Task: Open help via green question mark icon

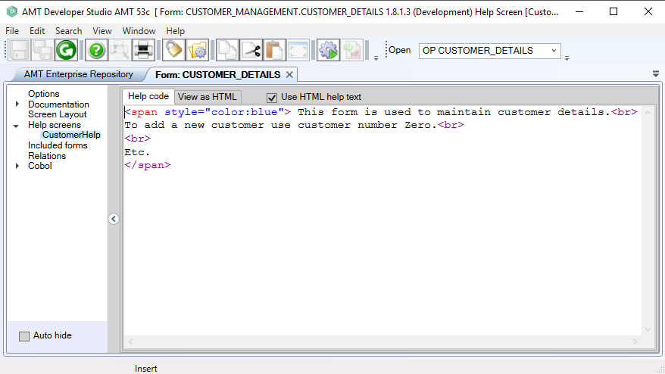Action: (96, 51)
